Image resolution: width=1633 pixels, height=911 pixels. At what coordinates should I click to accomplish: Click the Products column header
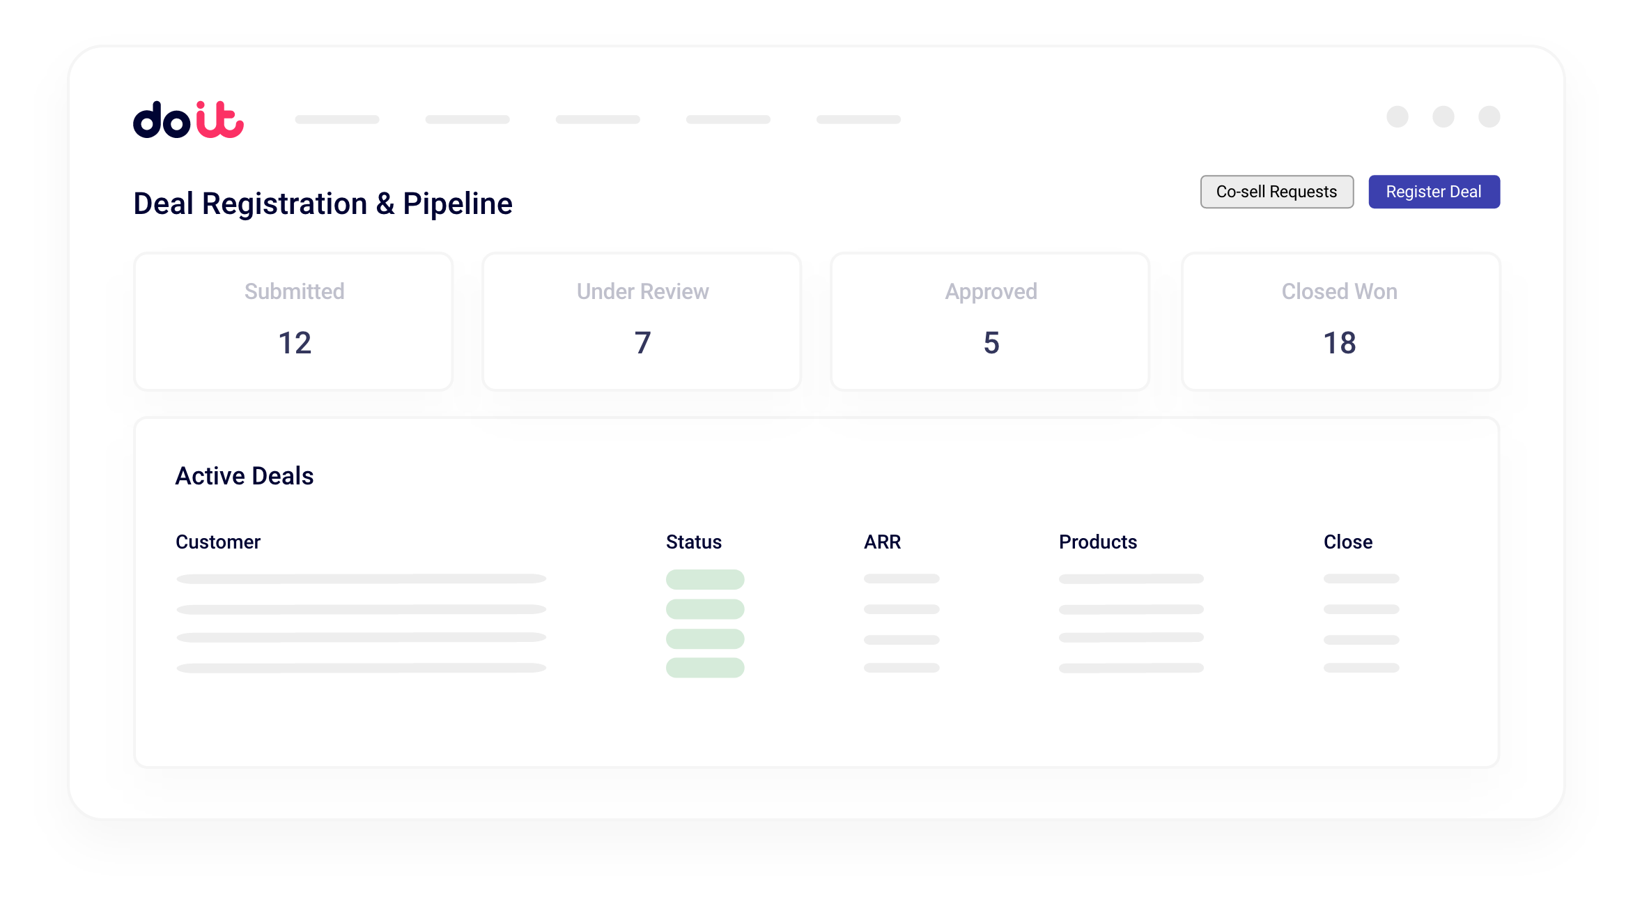[1097, 542]
